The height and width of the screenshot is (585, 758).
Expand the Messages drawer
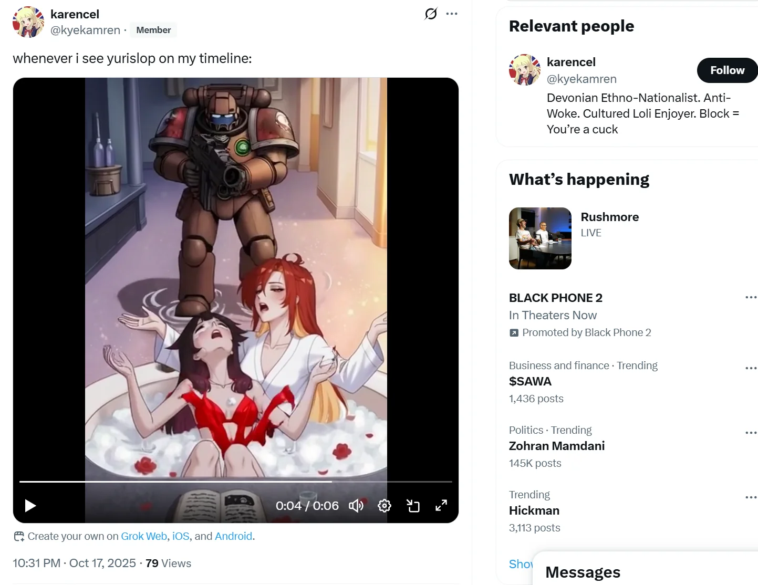(x=645, y=569)
